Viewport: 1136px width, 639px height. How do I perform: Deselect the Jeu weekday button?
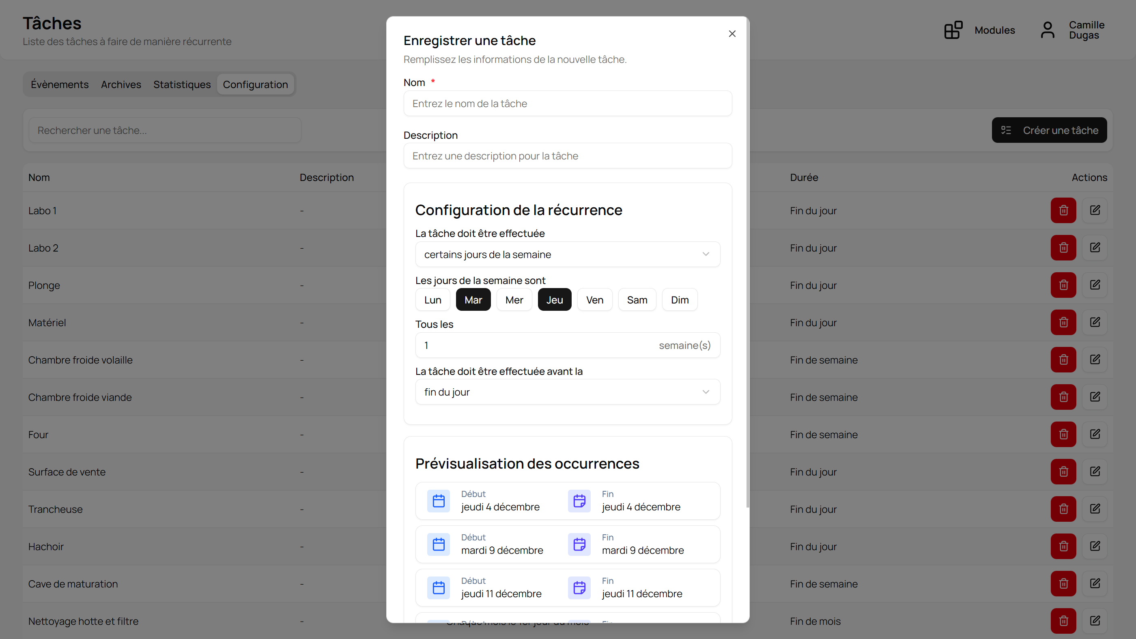(x=554, y=300)
